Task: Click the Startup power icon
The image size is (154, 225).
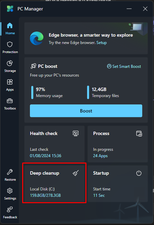Action: click(x=139, y=173)
